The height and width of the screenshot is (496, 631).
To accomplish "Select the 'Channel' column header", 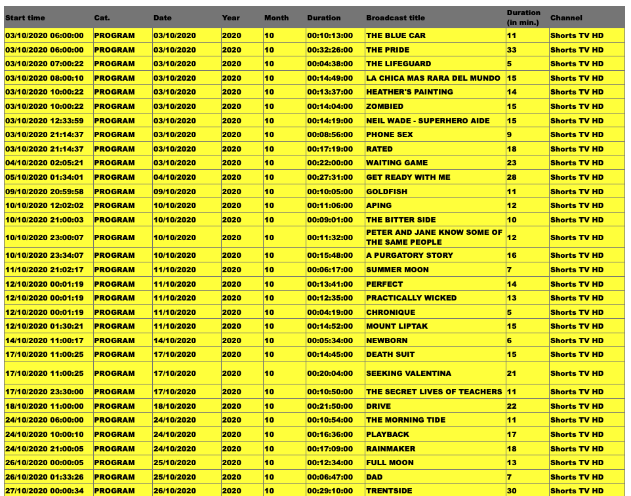I will [x=566, y=18].
